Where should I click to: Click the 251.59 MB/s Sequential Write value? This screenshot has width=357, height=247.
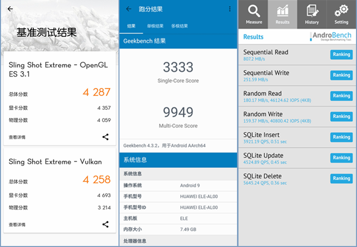coord(255,80)
